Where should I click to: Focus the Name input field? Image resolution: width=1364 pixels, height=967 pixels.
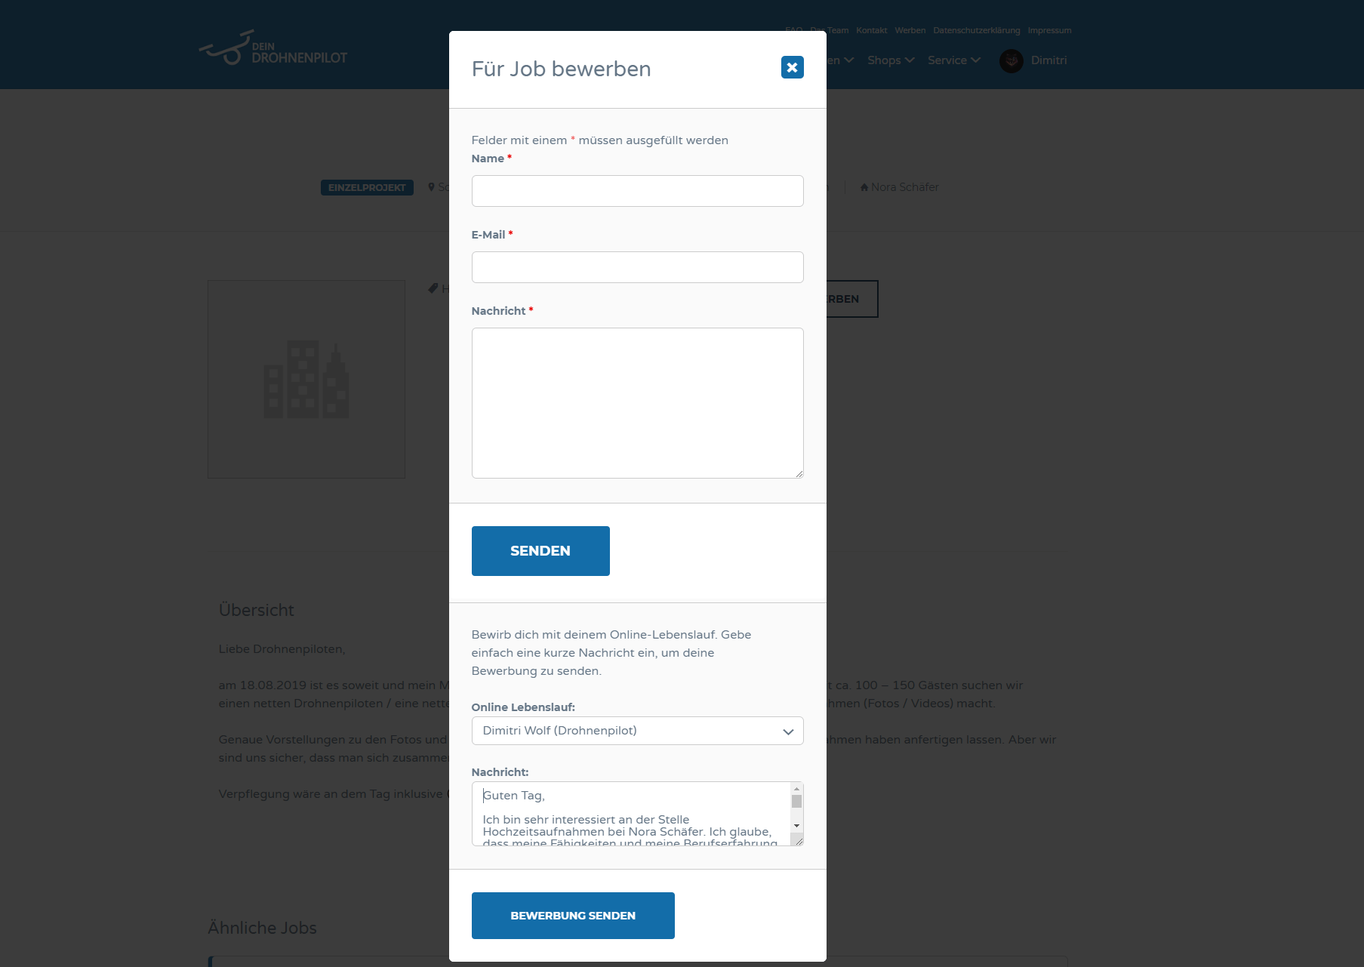(x=637, y=191)
